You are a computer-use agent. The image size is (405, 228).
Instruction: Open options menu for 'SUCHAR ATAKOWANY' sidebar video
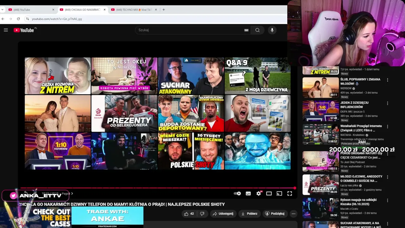[x=388, y=224]
